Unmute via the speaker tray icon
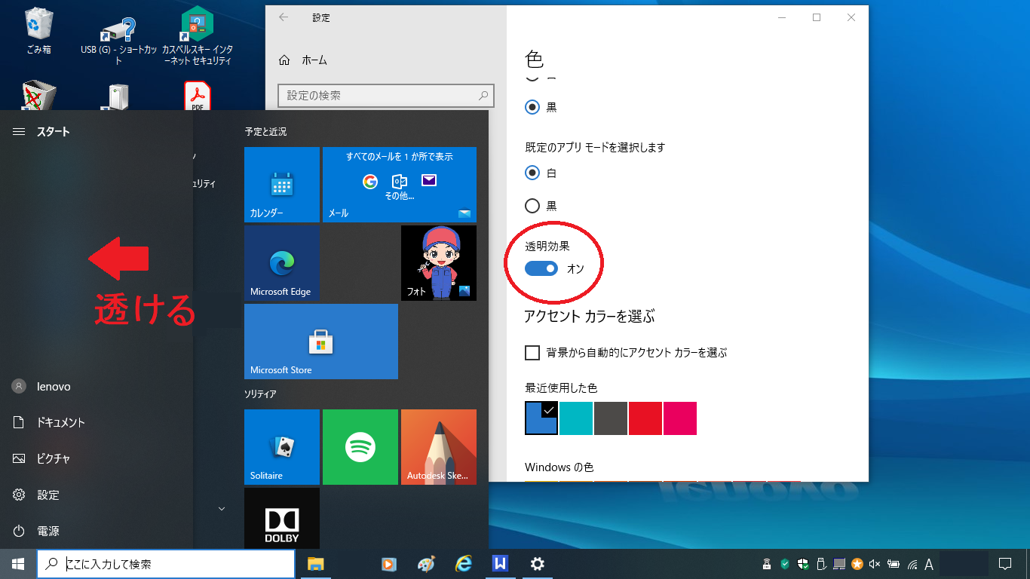1030x579 pixels. coord(875,564)
